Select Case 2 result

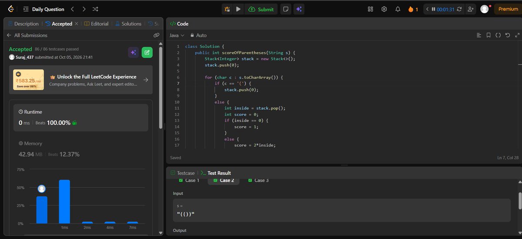223,180
